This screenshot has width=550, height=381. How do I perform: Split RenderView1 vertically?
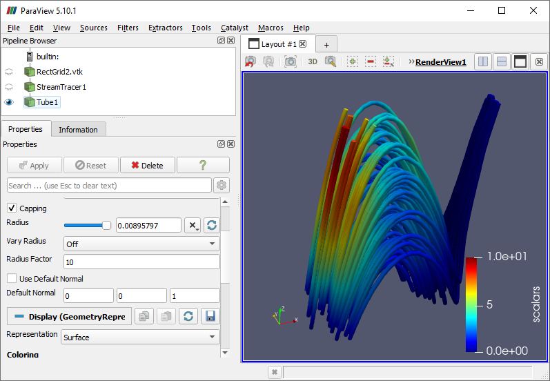click(x=502, y=61)
